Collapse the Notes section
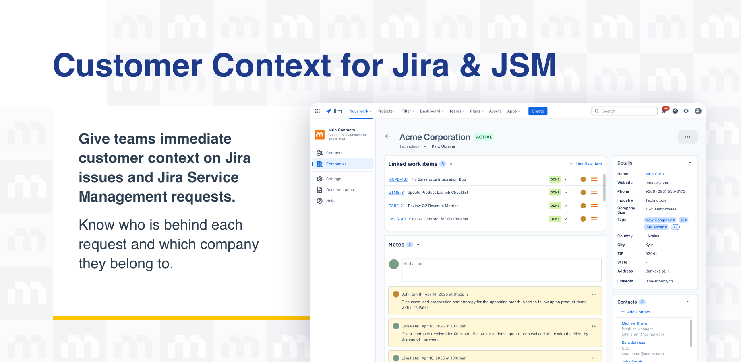741x362 pixels. (x=418, y=244)
